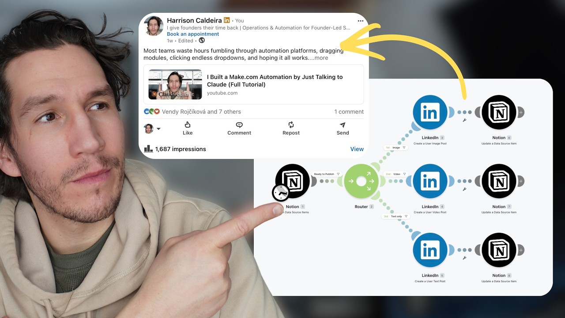Click the wrench between LinkedIn 5 and Notion 8
Image resolution: width=565 pixels, height=318 pixels.
click(464, 258)
